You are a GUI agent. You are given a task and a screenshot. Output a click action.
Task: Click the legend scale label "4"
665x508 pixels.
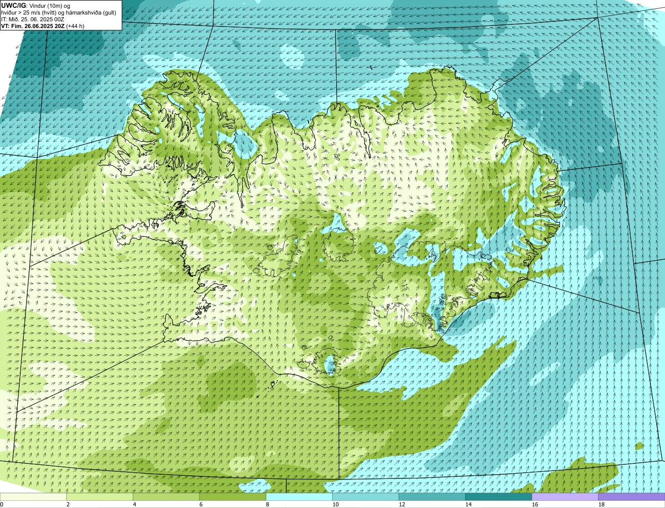pyautogui.click(x=135, y=504)
